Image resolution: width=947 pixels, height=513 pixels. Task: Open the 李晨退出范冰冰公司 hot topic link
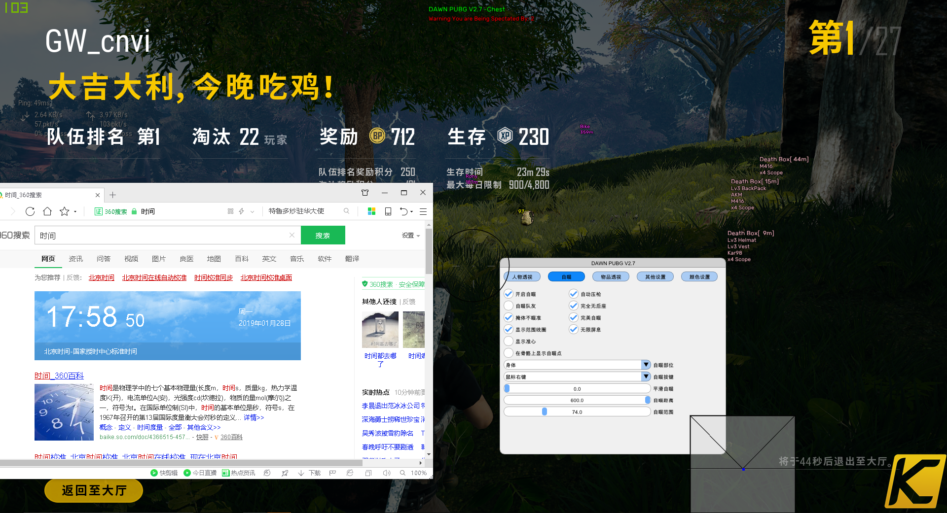tap(391, 406)
